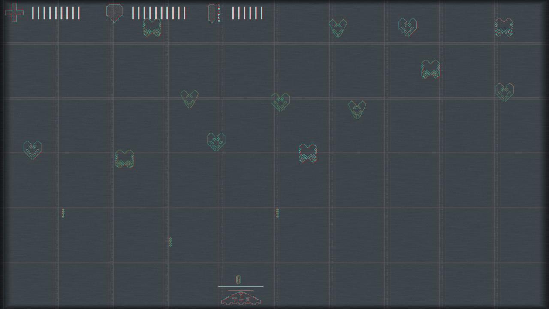Target the heart enemy below the top-right crab
Screen dimensions: 549x309
point(504,92)
